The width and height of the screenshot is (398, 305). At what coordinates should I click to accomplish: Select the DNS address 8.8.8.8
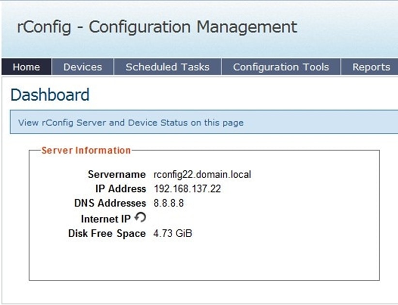pyautogui.click(x=168, y=203)
